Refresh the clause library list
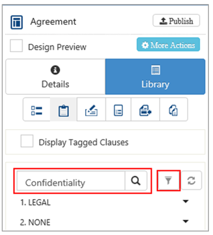Viewport: 213px width, 235px height. pos(192,181)
